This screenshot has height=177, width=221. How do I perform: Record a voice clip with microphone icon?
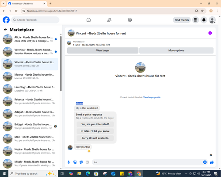[x=69, y=162]
